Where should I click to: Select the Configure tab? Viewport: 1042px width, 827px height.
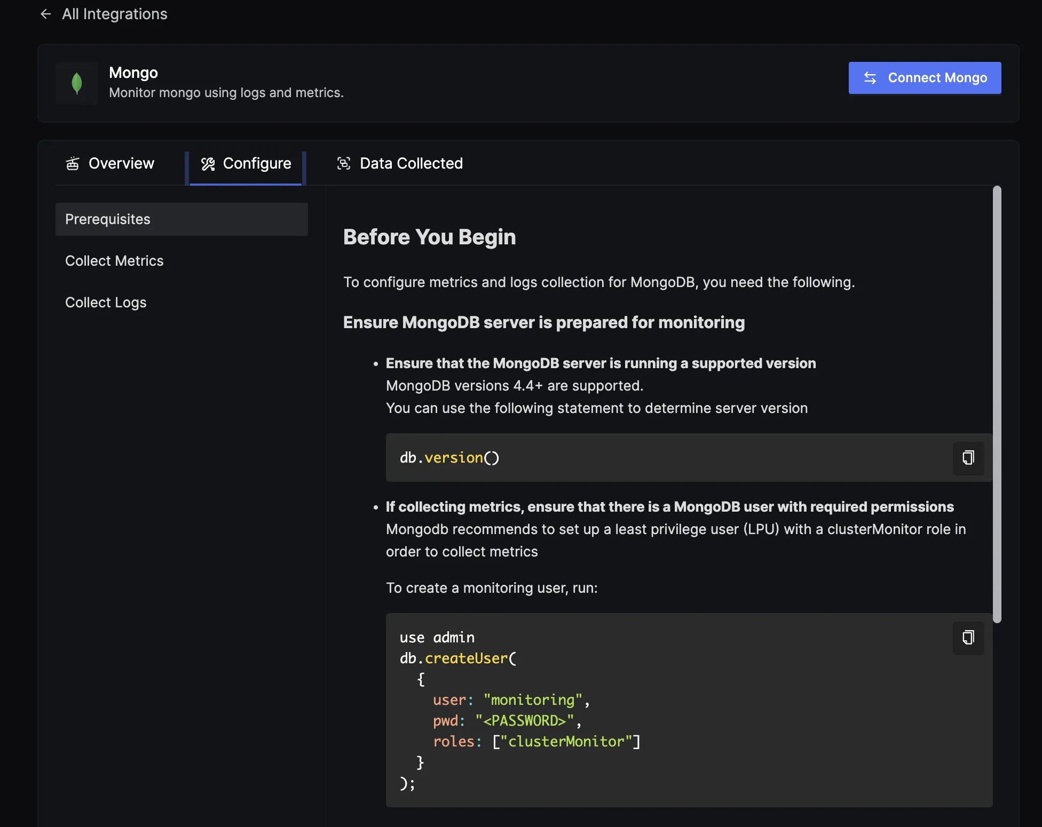pos(246,163)
